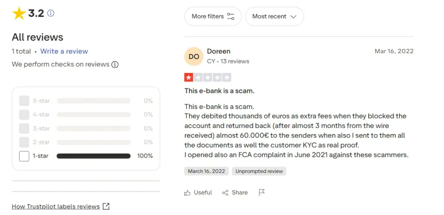Open the Most recent sort dropdown
The height and width of the screenshot is (215, 444).
tap(274, 16)
